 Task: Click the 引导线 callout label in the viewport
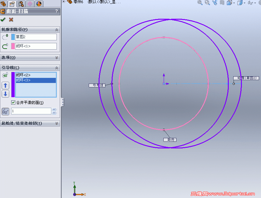point(97,85)
